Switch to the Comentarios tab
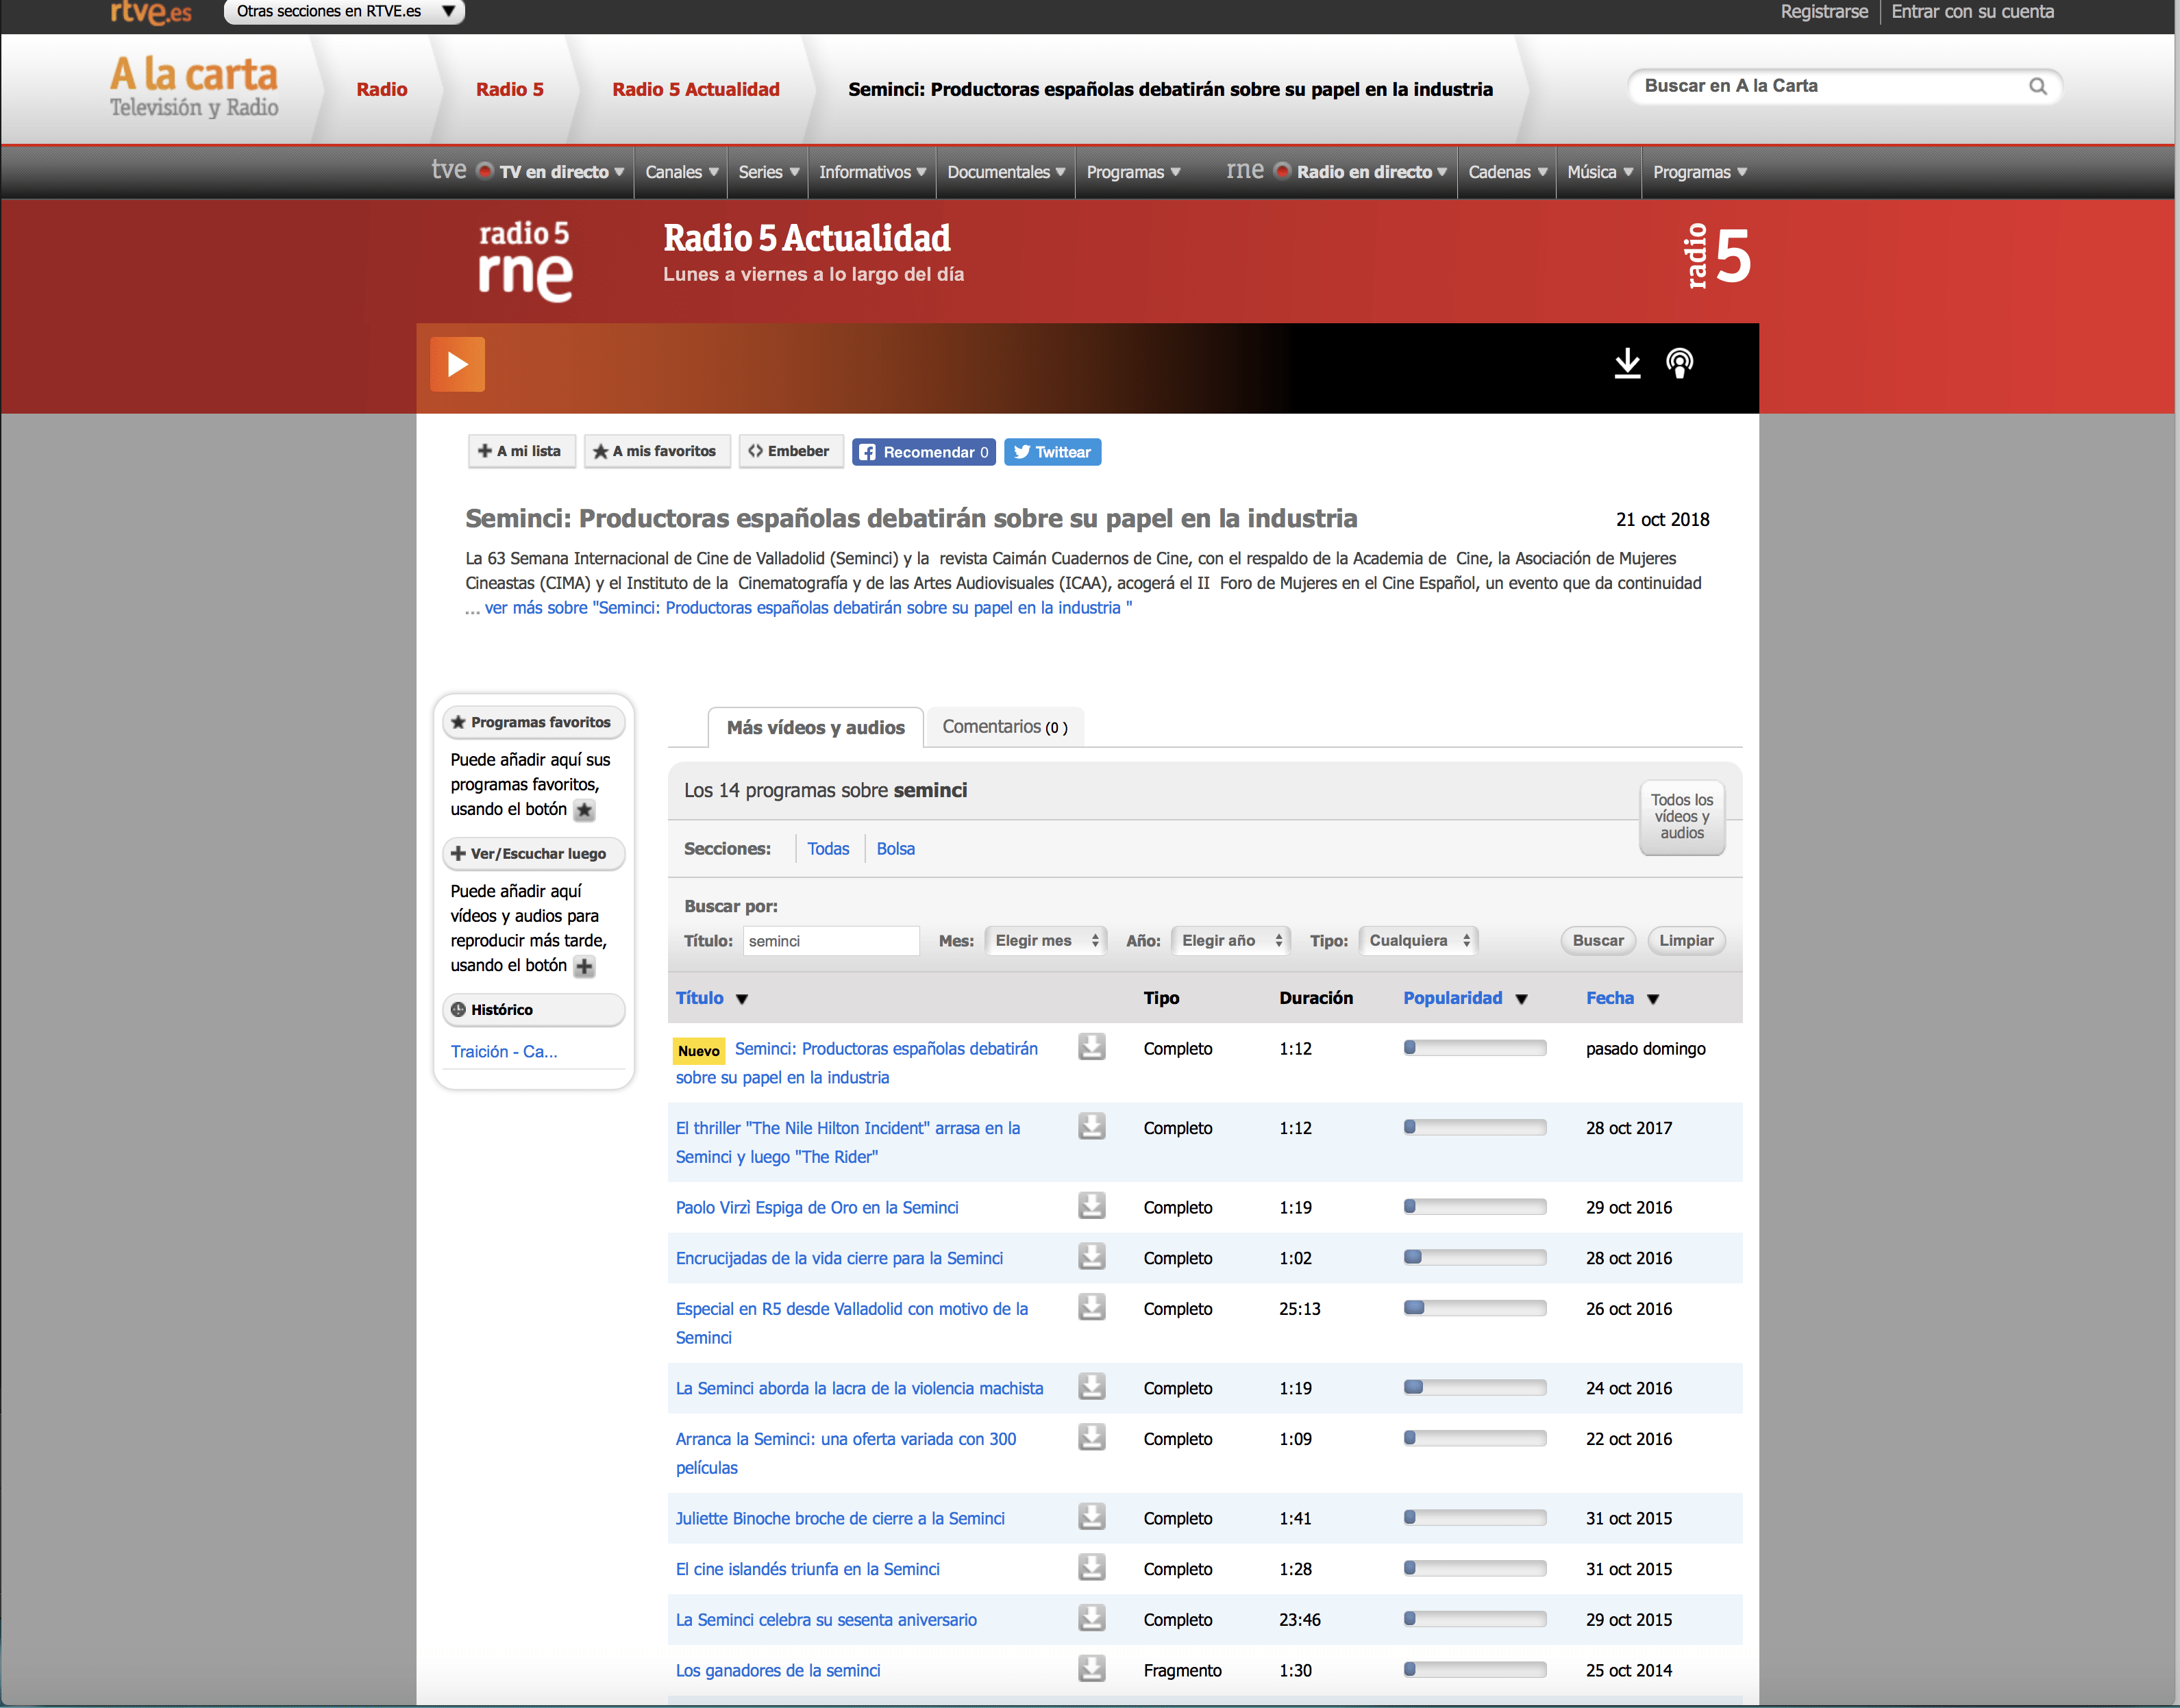 click(x=1004, y=727)
